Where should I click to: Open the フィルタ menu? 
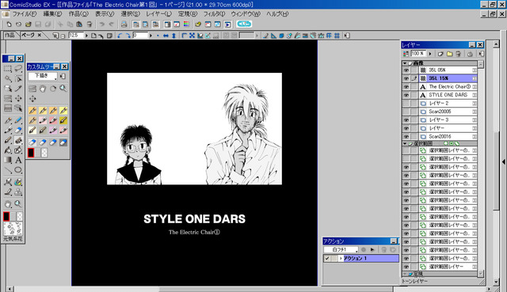[214, 14]
